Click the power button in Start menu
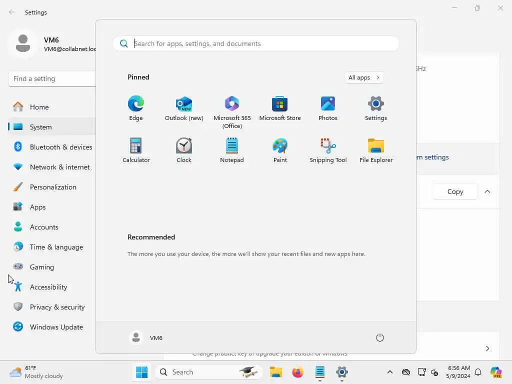512x384 pixels. [380, 337]
